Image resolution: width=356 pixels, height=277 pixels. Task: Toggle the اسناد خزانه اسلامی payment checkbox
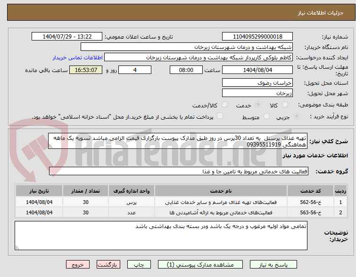click(220, 116)
